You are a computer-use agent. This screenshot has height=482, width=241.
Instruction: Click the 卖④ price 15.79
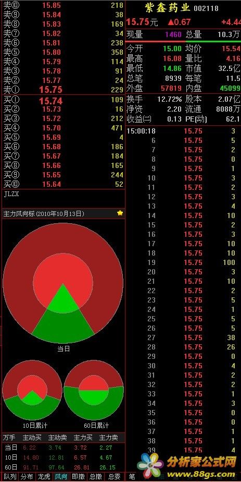click(52, 62)
